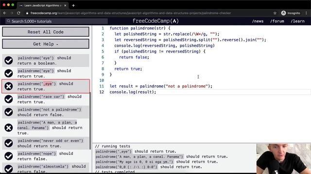The height and width of the screenshot is (174, 311).
Task: Click the browser forward arrow
Action: pyautogui.click(x=12, y=13)
